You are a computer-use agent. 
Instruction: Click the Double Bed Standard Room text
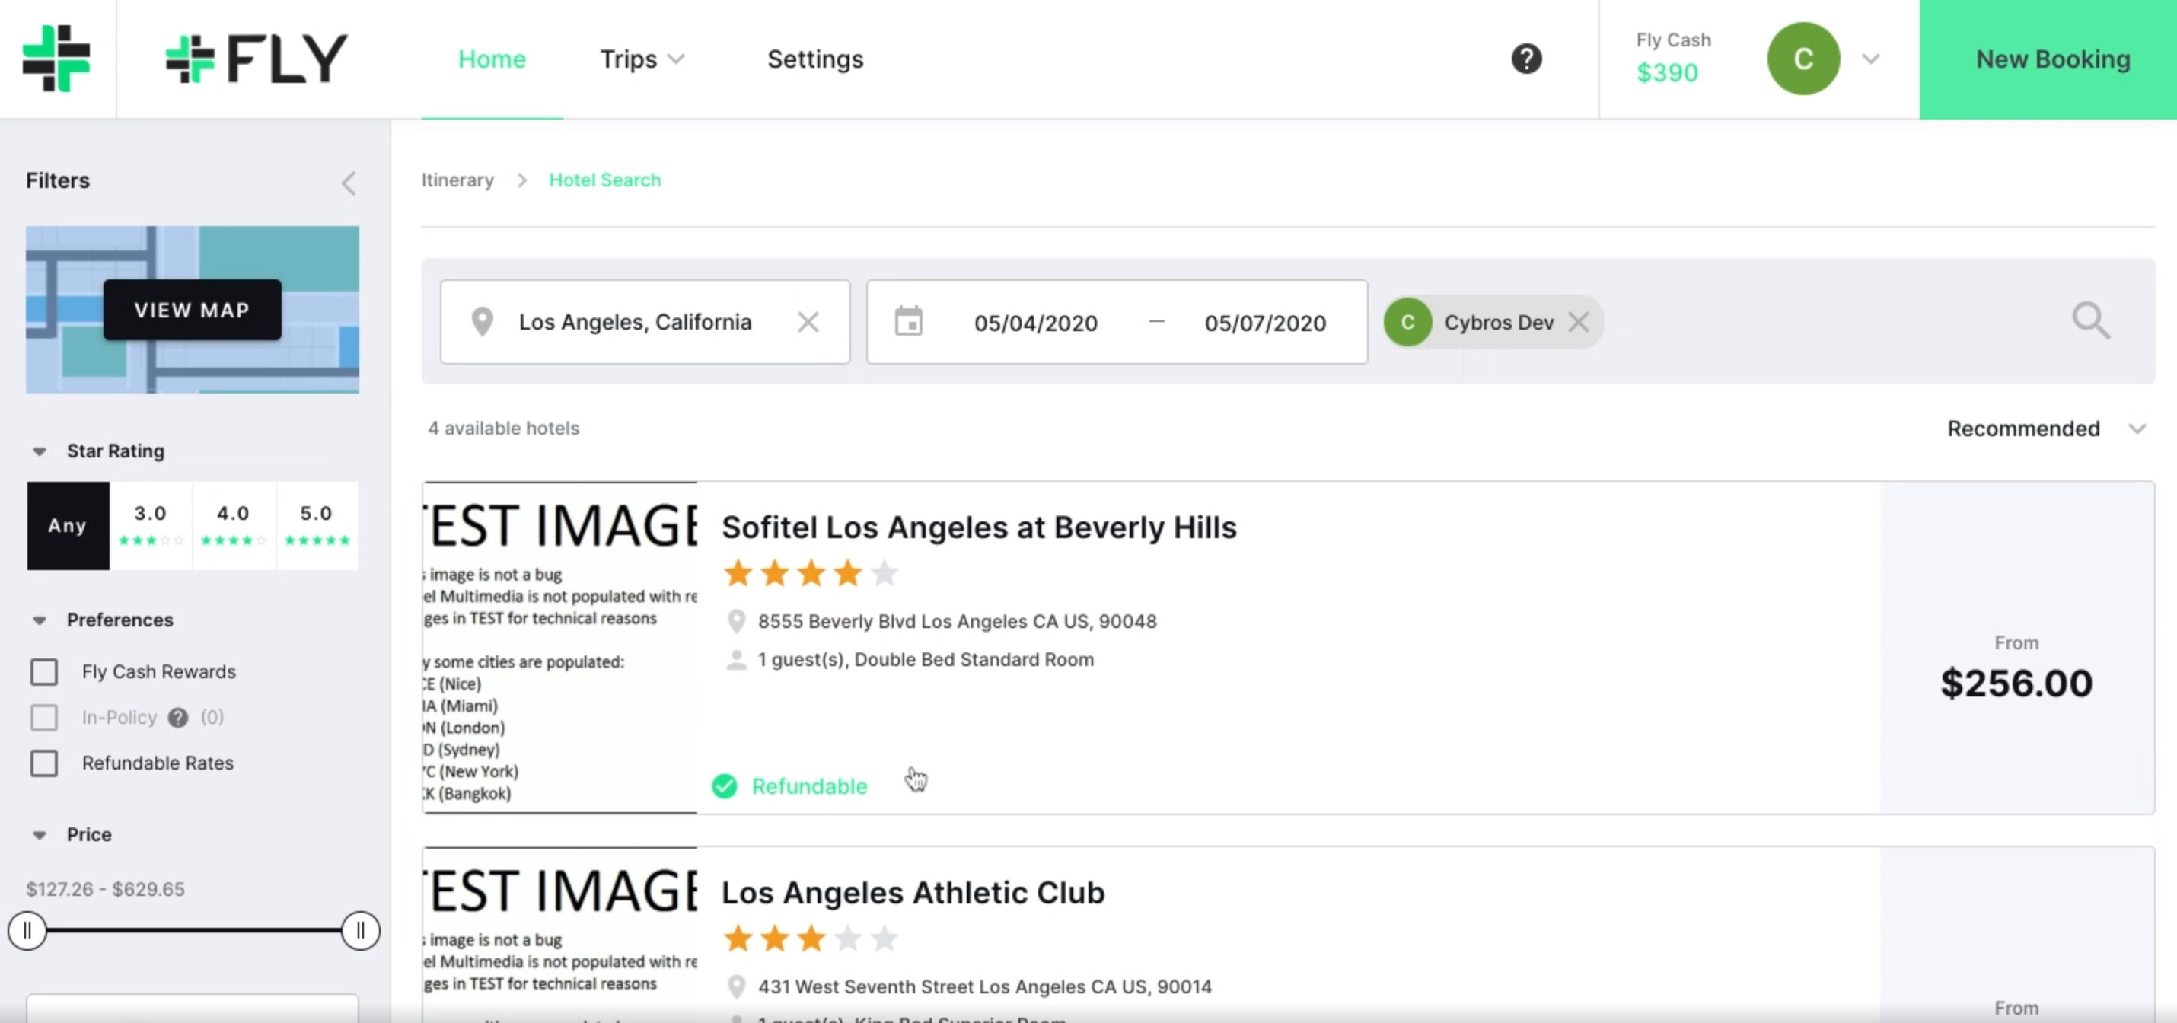point(974,660)
